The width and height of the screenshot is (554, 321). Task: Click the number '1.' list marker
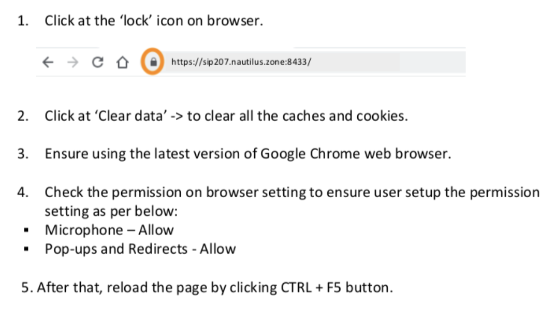pos(23,21)
